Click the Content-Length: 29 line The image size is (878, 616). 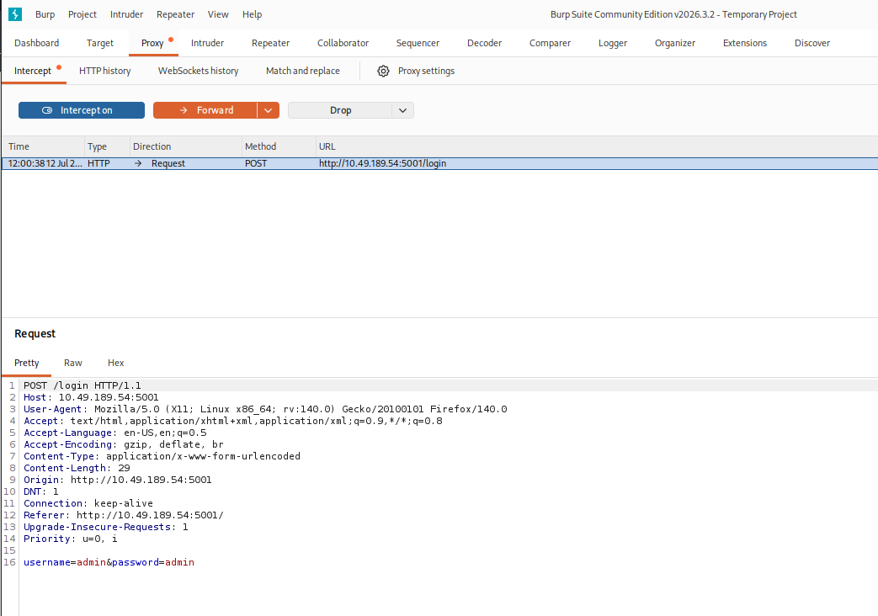77,468
